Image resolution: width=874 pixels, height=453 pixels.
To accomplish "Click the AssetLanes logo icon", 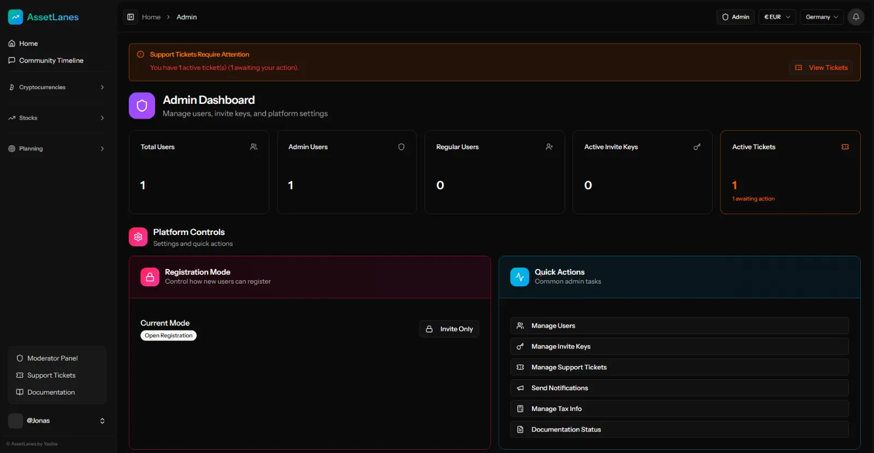I will pos(15,17).
